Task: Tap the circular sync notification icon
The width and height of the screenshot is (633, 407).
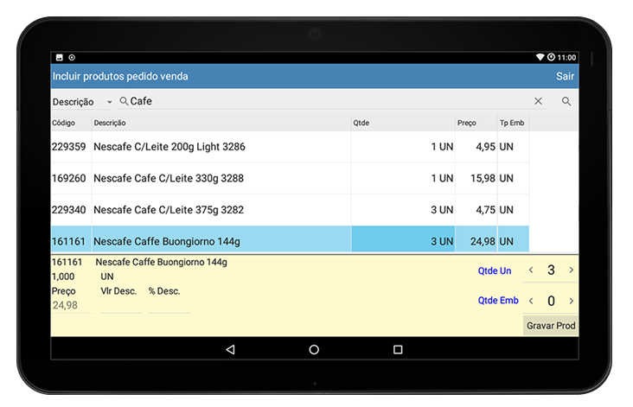Action: (72, 57)
